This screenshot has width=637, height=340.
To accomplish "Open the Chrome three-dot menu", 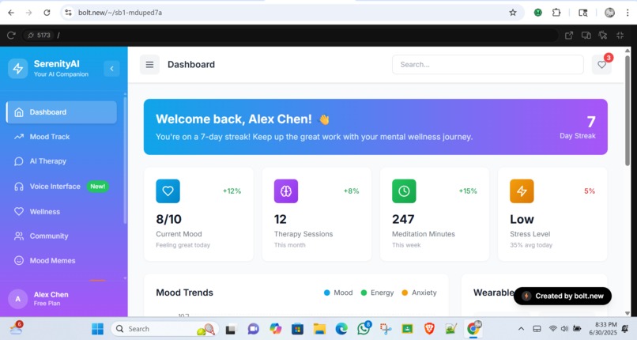I will [x=628, y=13].
